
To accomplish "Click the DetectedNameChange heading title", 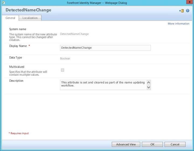I will pyautogui.click(x=28, y=10).
